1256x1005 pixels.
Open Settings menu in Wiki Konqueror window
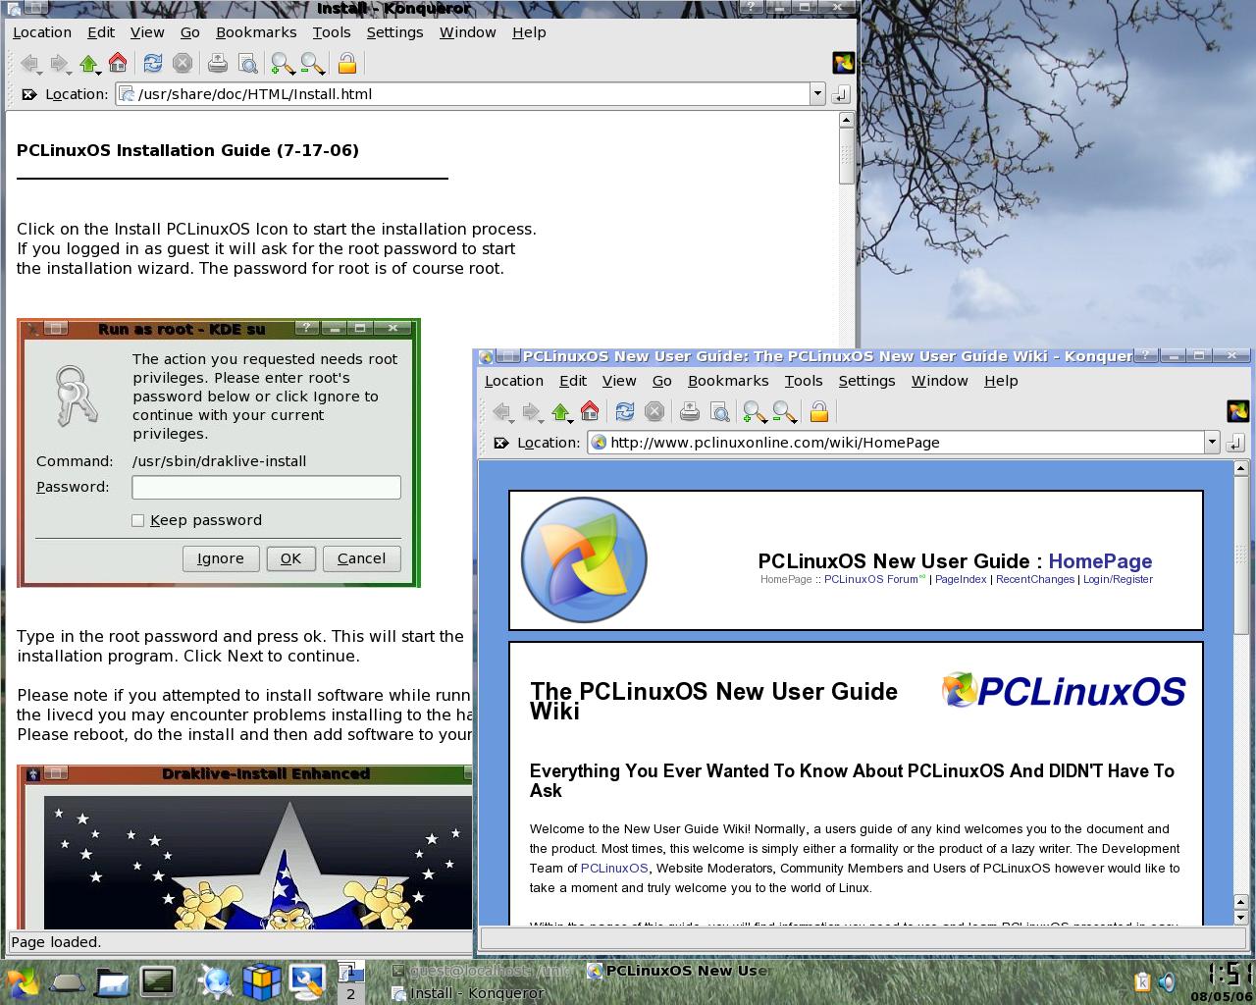[866, 381]
